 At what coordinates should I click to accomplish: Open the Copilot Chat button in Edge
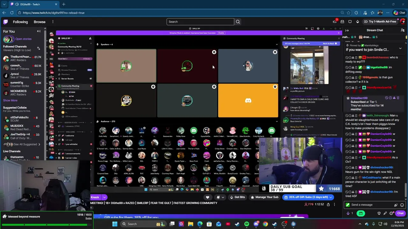point(399,13)
